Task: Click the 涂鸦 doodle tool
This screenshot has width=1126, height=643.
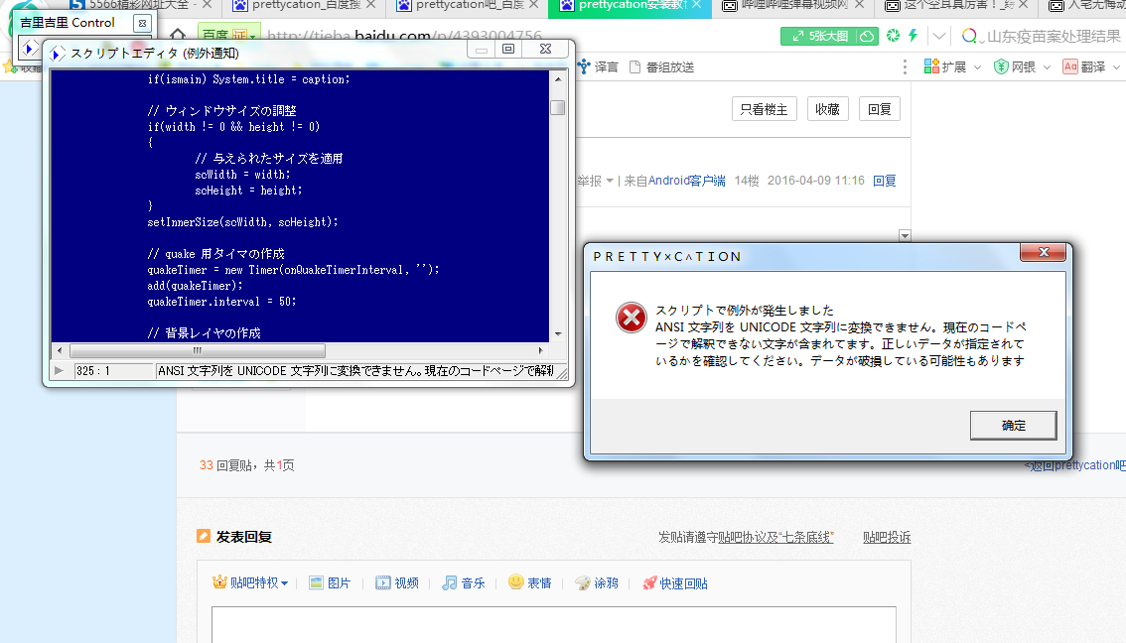Action: point(597,582)
